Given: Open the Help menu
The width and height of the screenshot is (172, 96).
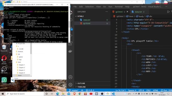Looking at the screenshot, I should [x=127, y=7].
